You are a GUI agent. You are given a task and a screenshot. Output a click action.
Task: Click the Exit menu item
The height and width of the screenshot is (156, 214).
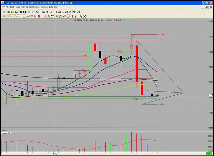point(56,7)
